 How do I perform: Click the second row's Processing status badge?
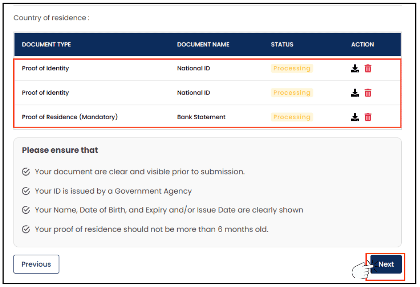coord(292,93)
